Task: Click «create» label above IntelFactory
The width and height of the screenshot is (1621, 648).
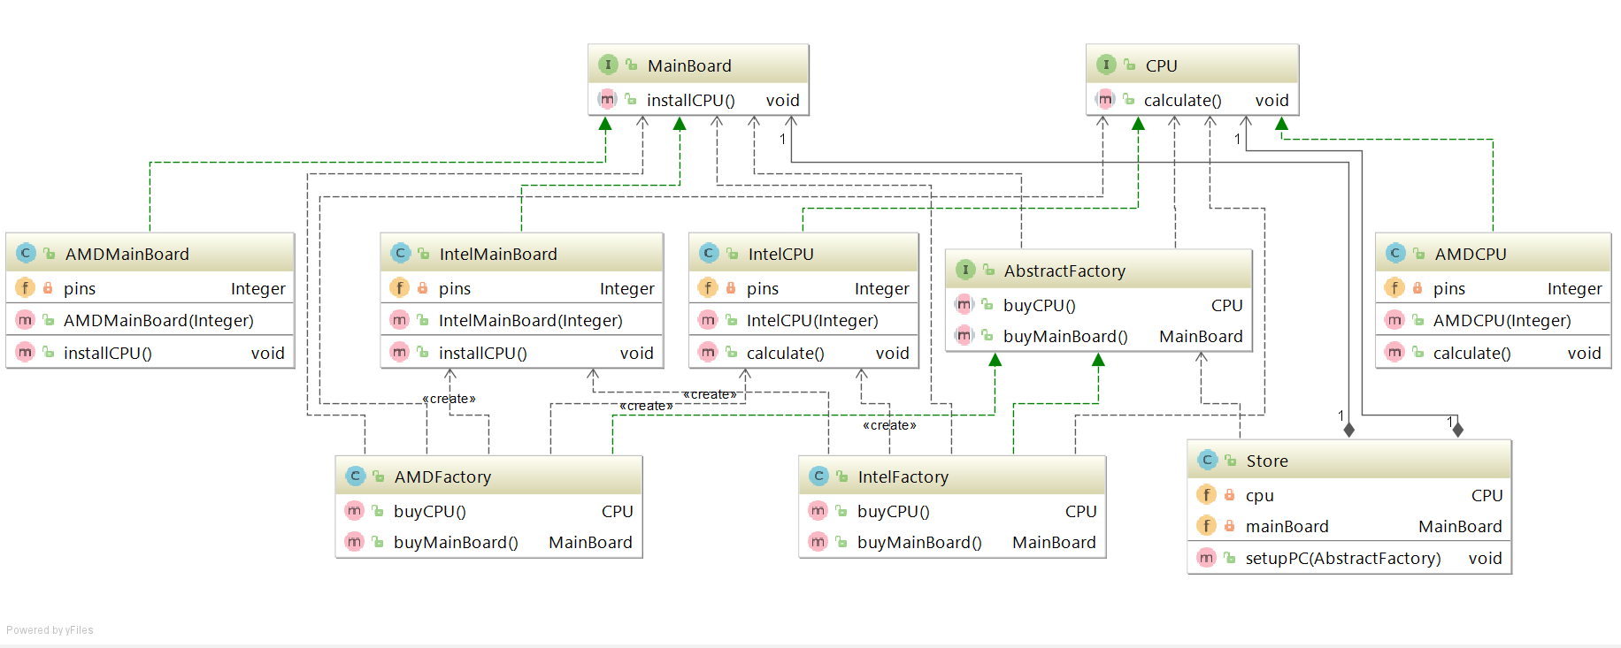Action: pyautogui.click(x=889, y=425)
